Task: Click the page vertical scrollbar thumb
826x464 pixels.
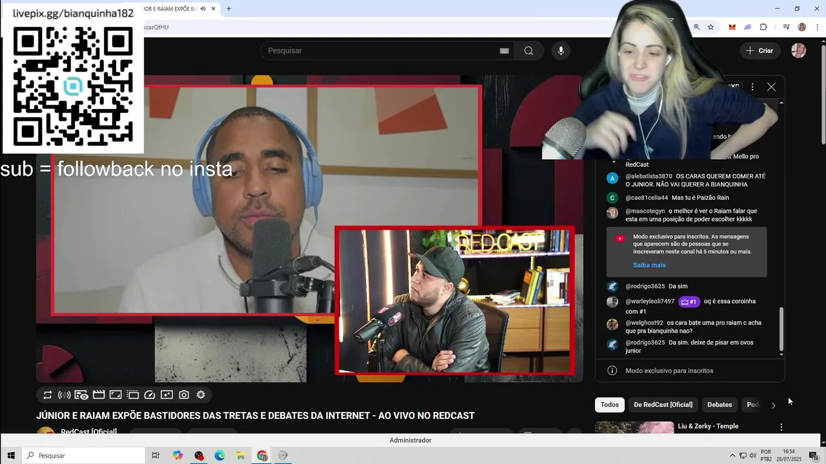Action: (x=823, y=93)
